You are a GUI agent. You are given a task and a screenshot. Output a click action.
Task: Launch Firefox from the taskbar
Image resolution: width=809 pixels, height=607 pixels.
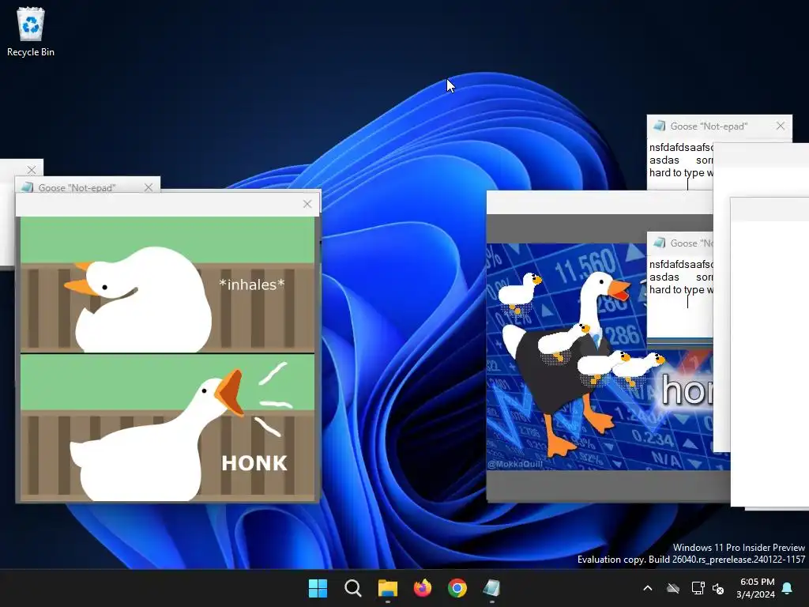(x=423, y=588)
